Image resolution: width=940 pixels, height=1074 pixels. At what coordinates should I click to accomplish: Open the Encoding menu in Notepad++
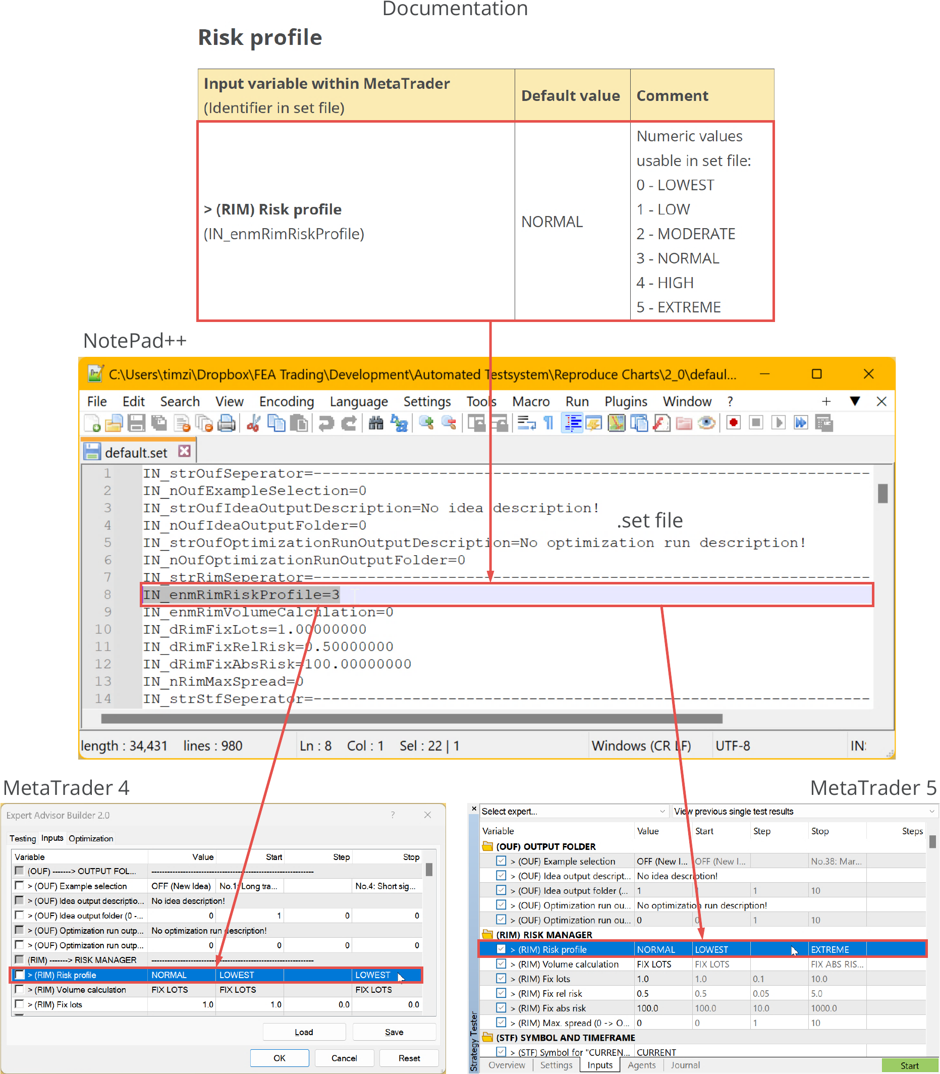click(287, 401)
